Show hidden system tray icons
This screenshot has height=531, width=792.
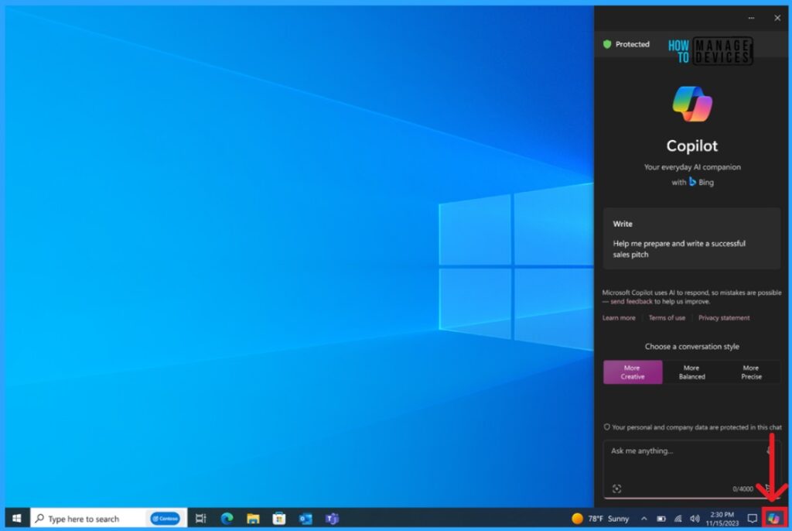coord(644,519)
